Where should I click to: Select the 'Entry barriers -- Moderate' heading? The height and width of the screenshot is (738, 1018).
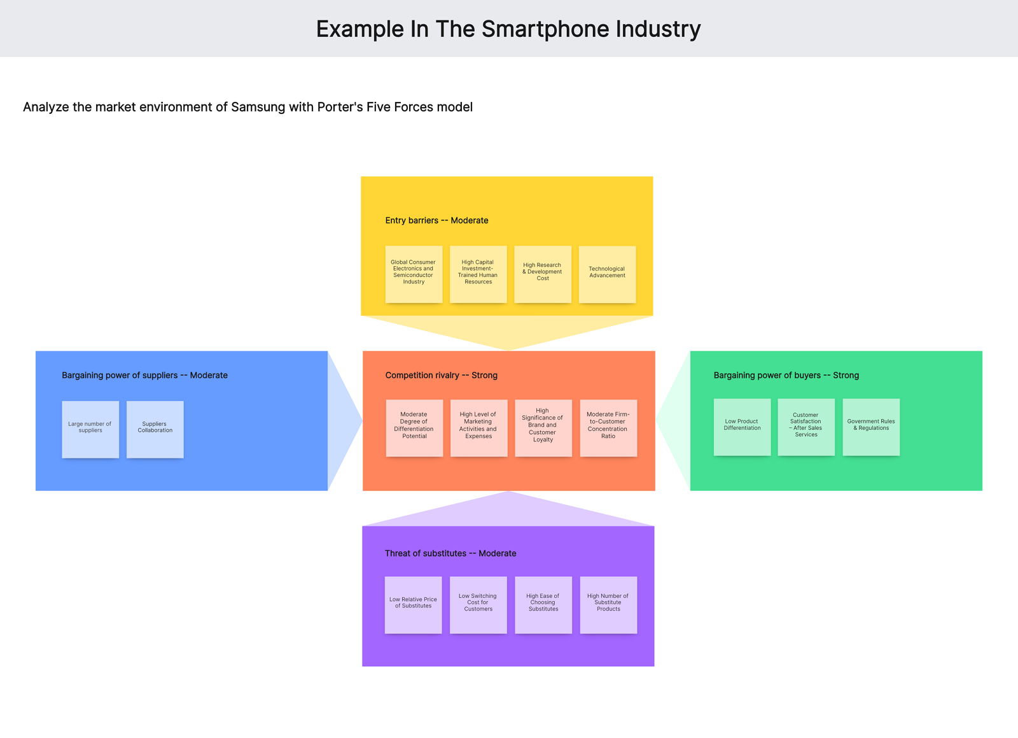(x=436, y=220)
